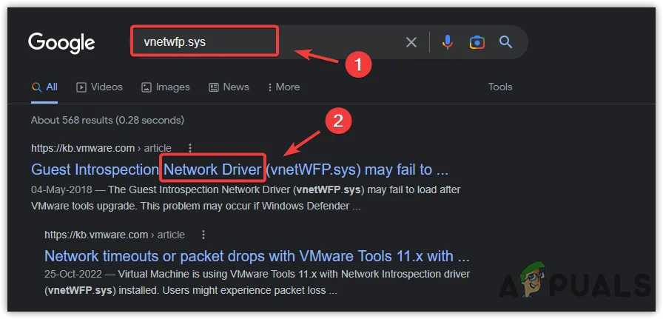Viewport: 663px width, 319px height.
Task: Start voice search with microphone icon
Action: pyautogui.click(x=448, y=42)
